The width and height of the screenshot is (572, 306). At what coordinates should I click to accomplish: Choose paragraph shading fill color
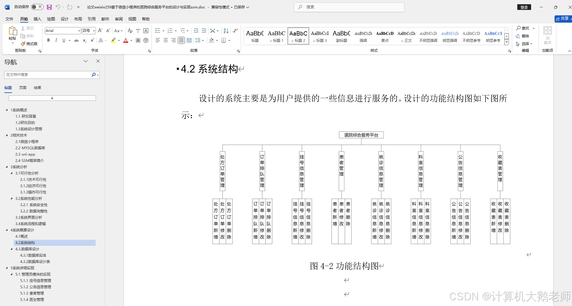tap(211, 40)
